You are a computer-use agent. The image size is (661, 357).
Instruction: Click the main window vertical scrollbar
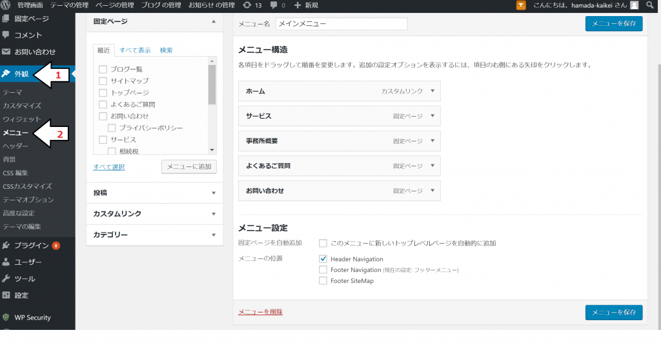659,197
